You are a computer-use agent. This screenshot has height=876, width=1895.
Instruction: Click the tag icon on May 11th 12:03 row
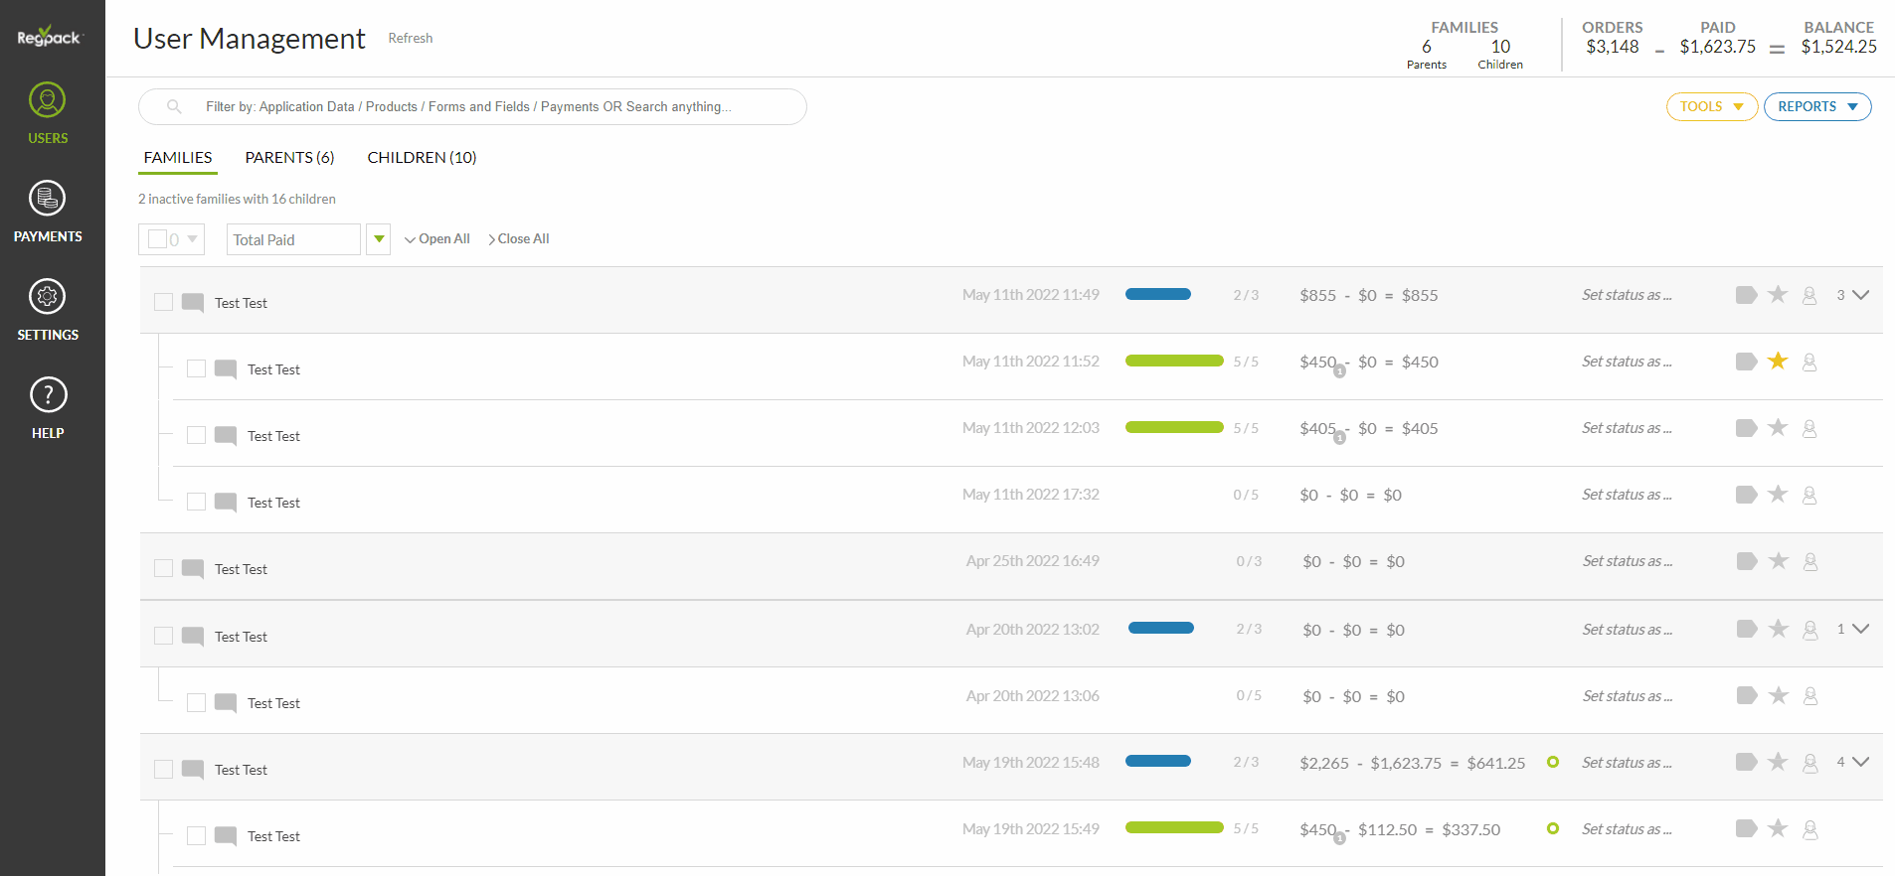[x=1746, y=428]
